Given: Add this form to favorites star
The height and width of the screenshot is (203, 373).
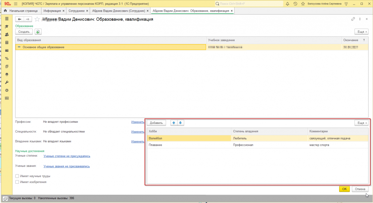Looking at the screenshot, I should pos(37,19).
